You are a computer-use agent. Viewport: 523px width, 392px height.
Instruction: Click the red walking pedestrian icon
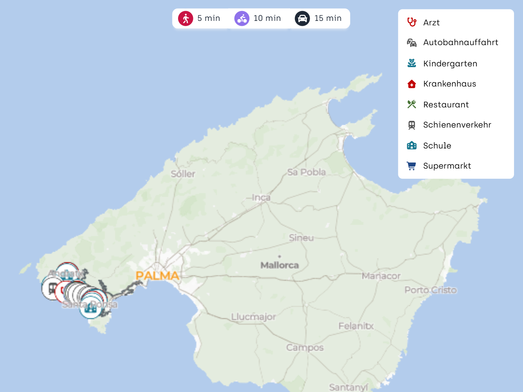[186, 18]
